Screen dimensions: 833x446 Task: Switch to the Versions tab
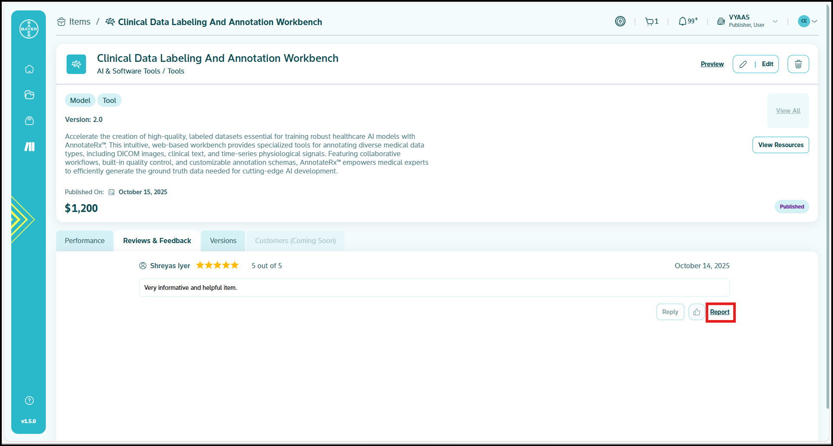223,241
